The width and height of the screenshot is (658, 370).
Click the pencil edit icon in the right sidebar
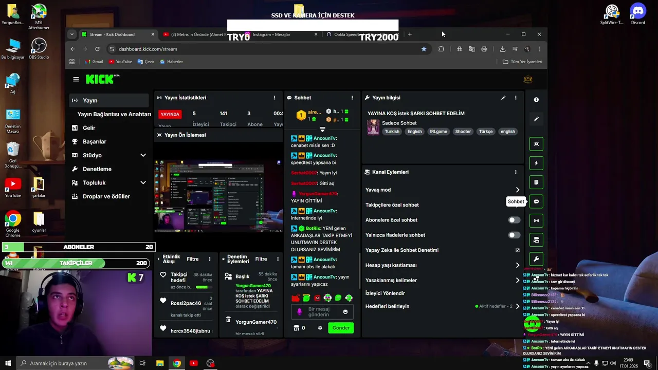pos(536,119)
